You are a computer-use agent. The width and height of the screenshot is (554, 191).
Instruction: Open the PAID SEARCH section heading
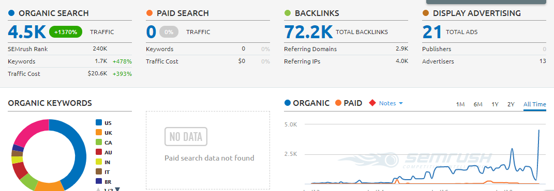tap(183, 13)
